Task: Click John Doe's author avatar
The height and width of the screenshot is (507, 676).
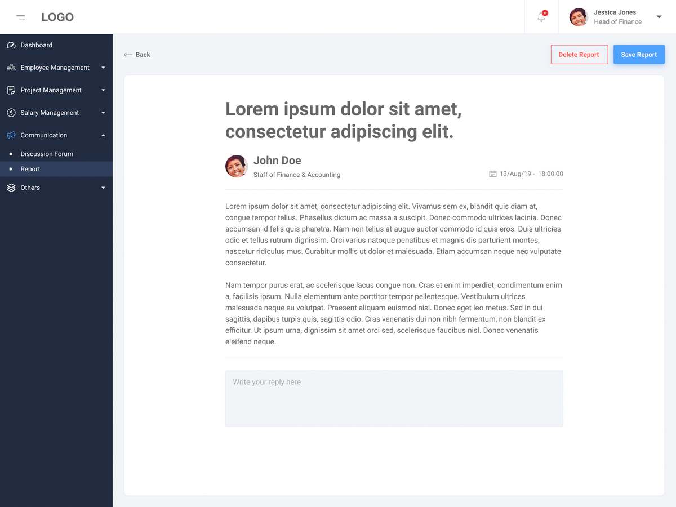Action: click(x=237, y=166)
